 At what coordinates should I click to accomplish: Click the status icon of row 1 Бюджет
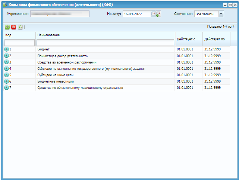click(6, 49)
